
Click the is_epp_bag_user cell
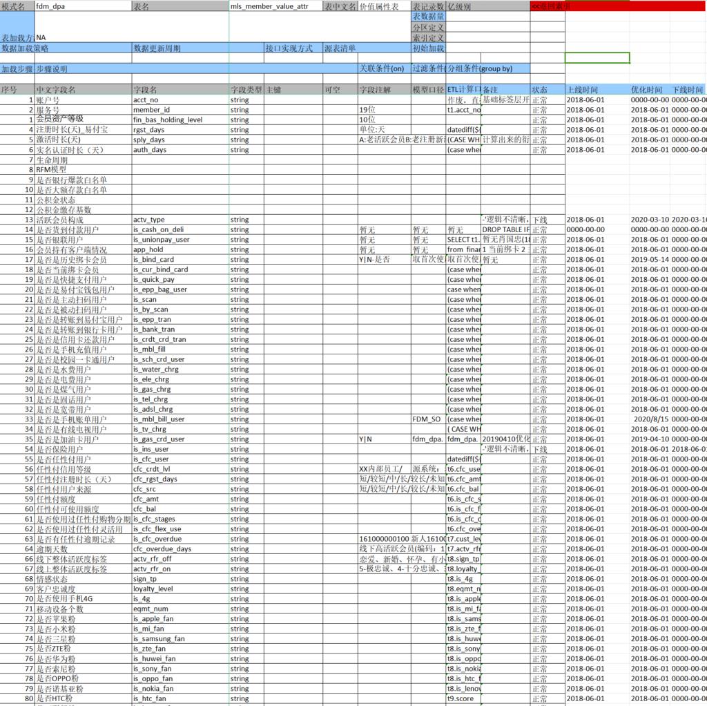click(181, 289)
